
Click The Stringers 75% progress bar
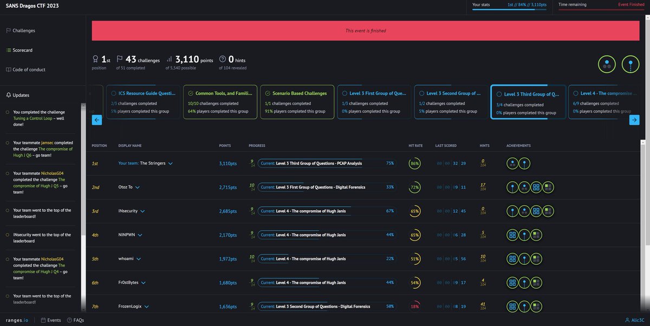tap(326, 163)
